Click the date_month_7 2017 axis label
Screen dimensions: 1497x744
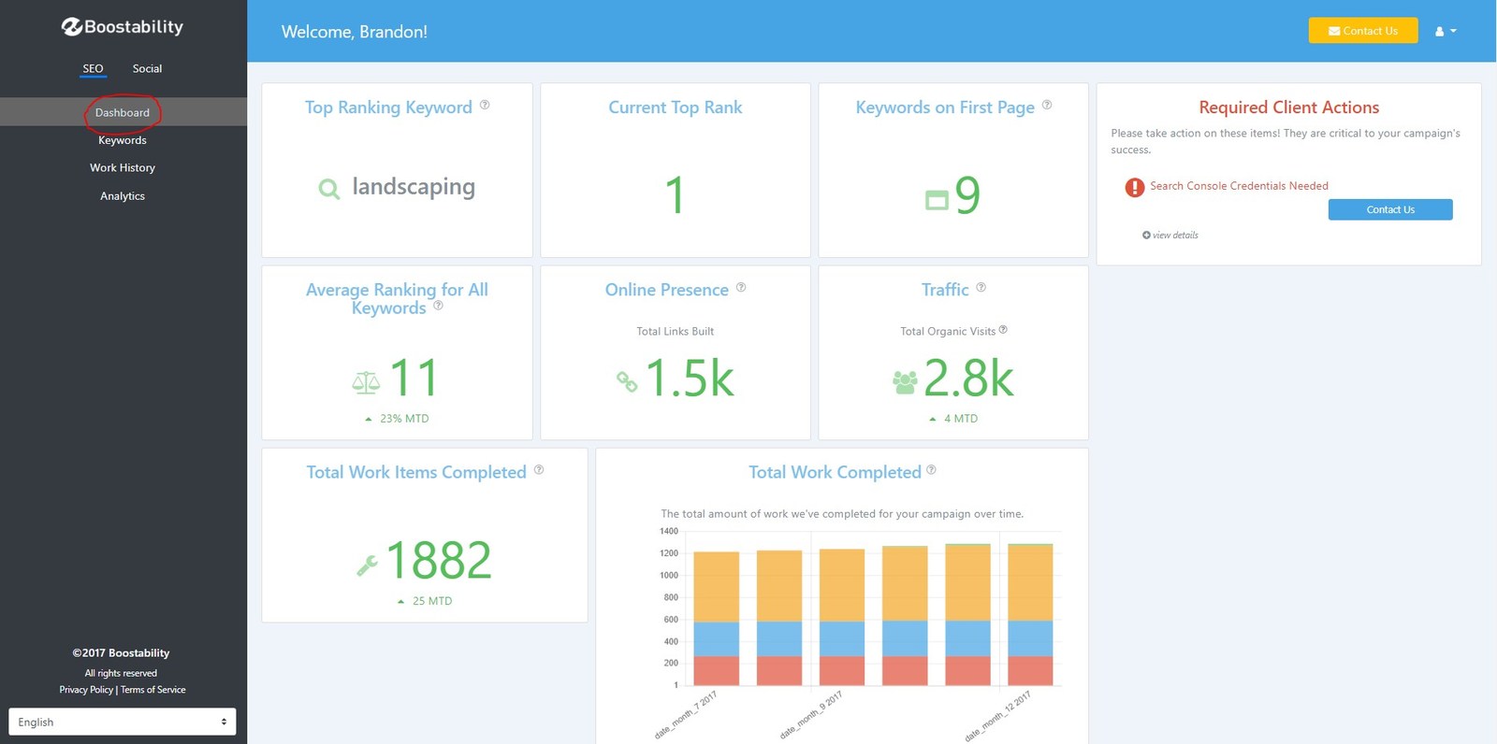click(686, 715)
